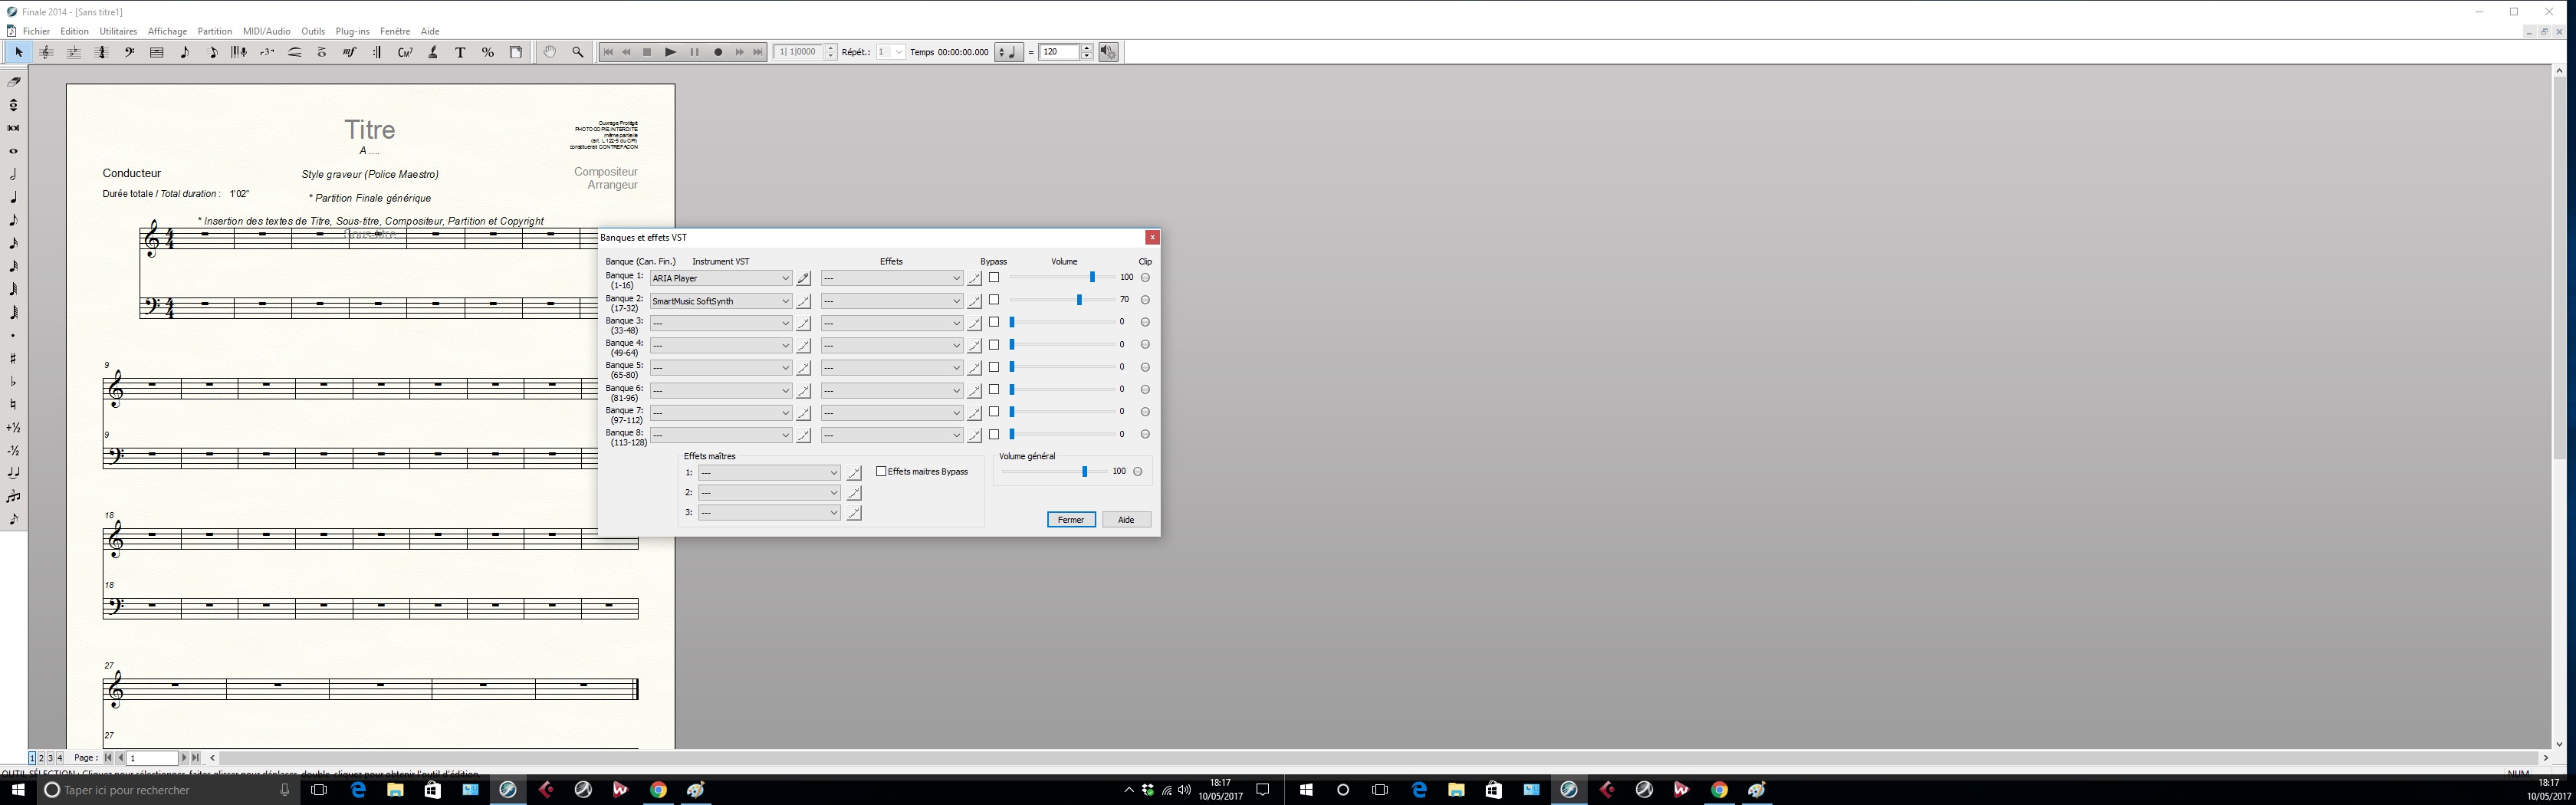The width and height of the screenshot is (2576, 805).
Task: Open the first Effets maîtres dropdown
Action: point(768,473)
